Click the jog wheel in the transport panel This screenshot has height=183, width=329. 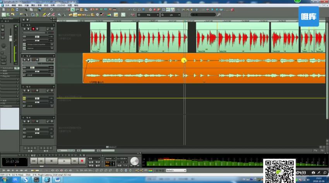tap(134, 161)
